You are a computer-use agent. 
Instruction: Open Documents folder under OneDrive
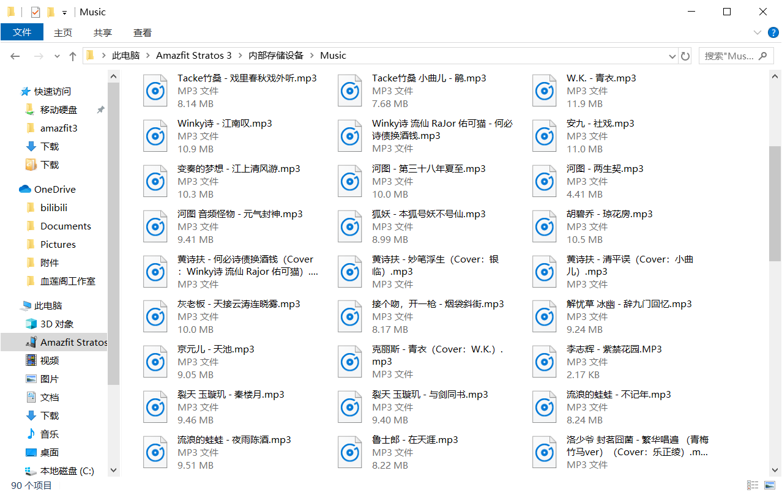[65, 226]
